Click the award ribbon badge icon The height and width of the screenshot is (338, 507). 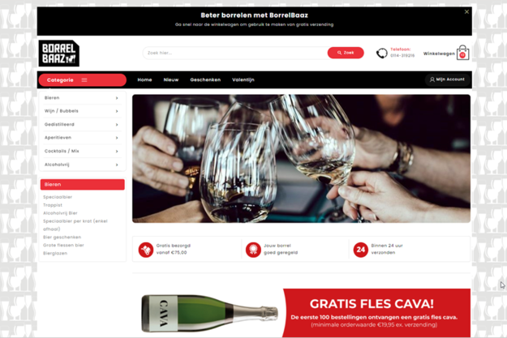point(253,250)
